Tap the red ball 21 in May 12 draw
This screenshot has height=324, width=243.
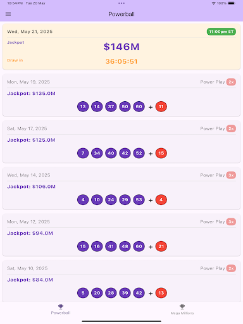[161, 246]
